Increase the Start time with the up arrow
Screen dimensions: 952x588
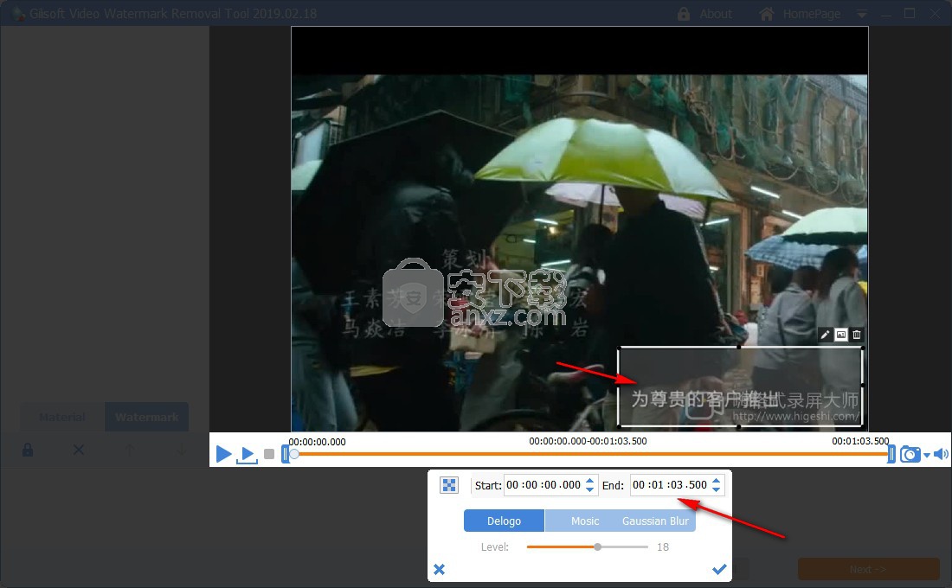pos(589,480)
